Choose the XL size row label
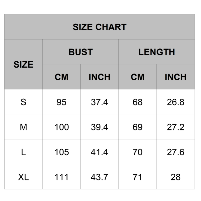201x201 pixels. point(23,177)
